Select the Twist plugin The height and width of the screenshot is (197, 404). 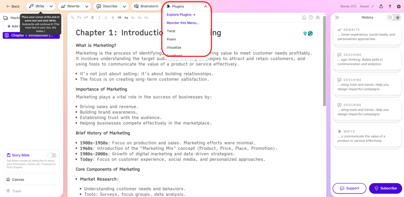tap(171, 31)
